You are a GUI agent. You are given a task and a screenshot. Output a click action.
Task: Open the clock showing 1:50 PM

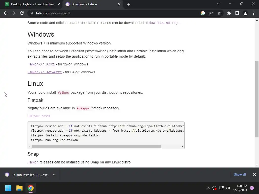240,188
